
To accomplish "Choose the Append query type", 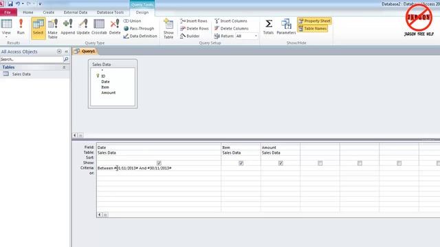I will tap(67, 27).
